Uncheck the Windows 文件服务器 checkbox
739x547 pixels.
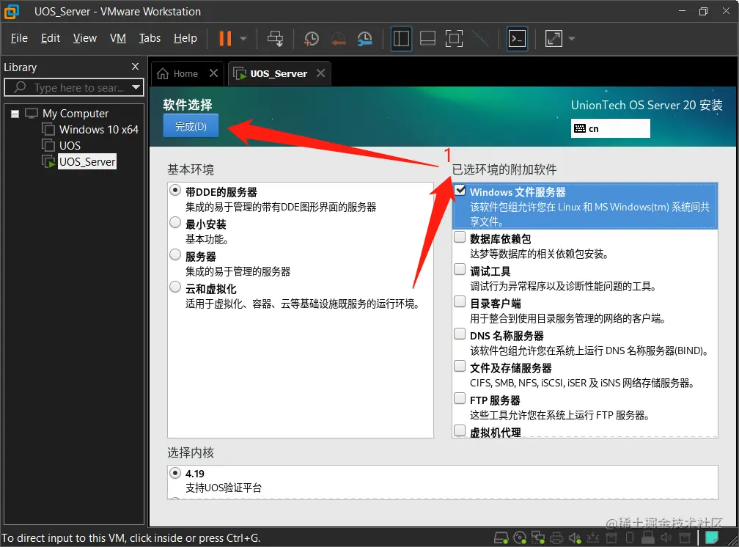460,190
